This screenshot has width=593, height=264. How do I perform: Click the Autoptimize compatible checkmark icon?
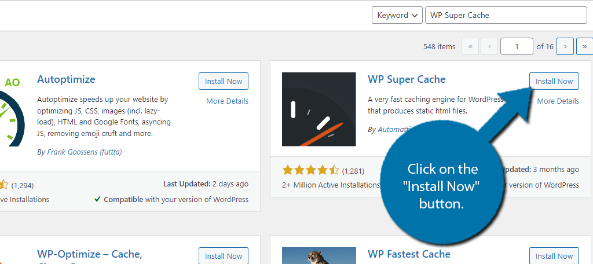(97, 199)
